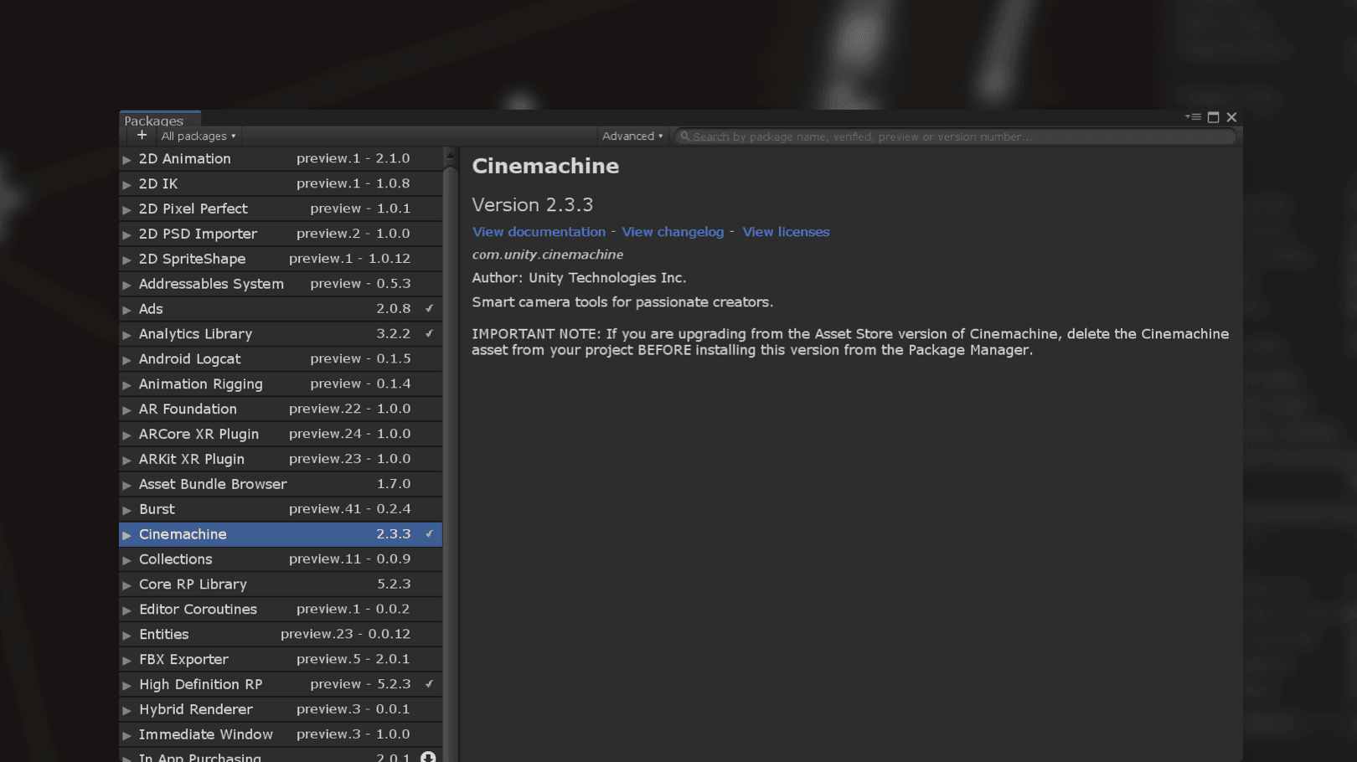The height and width of the screenshot is (762, 1357).
Task: Click the installed checkmark next to Ads
Action: pyautogui.click(x=429, y=309)
